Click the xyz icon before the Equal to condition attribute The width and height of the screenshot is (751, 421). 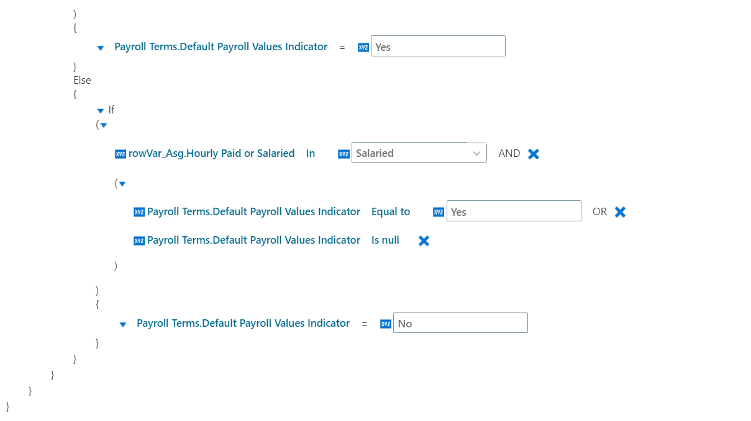coord(139,212)
